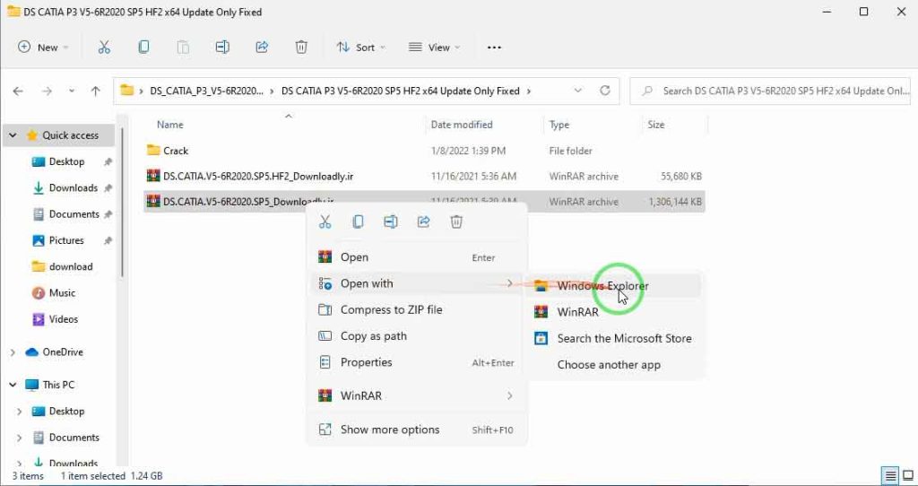
Task: Expand the OneDrive tree node
Action: [x=13, y=352]
